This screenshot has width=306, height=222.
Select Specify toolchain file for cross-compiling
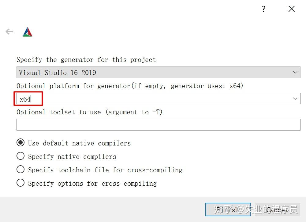[x=21, y=170]
